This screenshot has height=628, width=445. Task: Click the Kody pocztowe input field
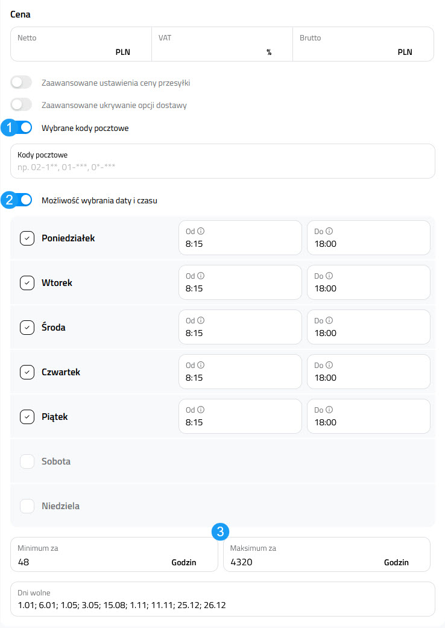(222, 166)
